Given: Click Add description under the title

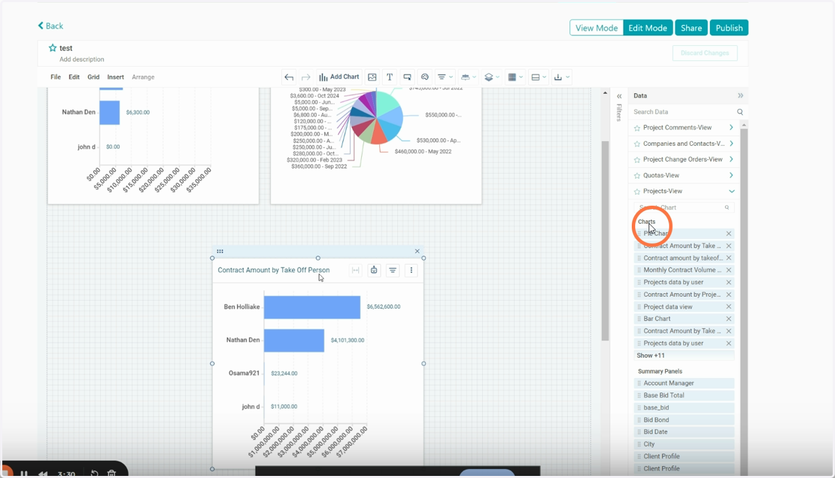Looking at the screenshot, I should [x=82, y=60].
